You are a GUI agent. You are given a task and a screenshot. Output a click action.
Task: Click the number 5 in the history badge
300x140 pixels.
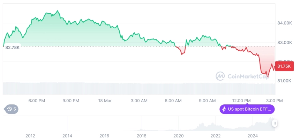click(15, 109)
